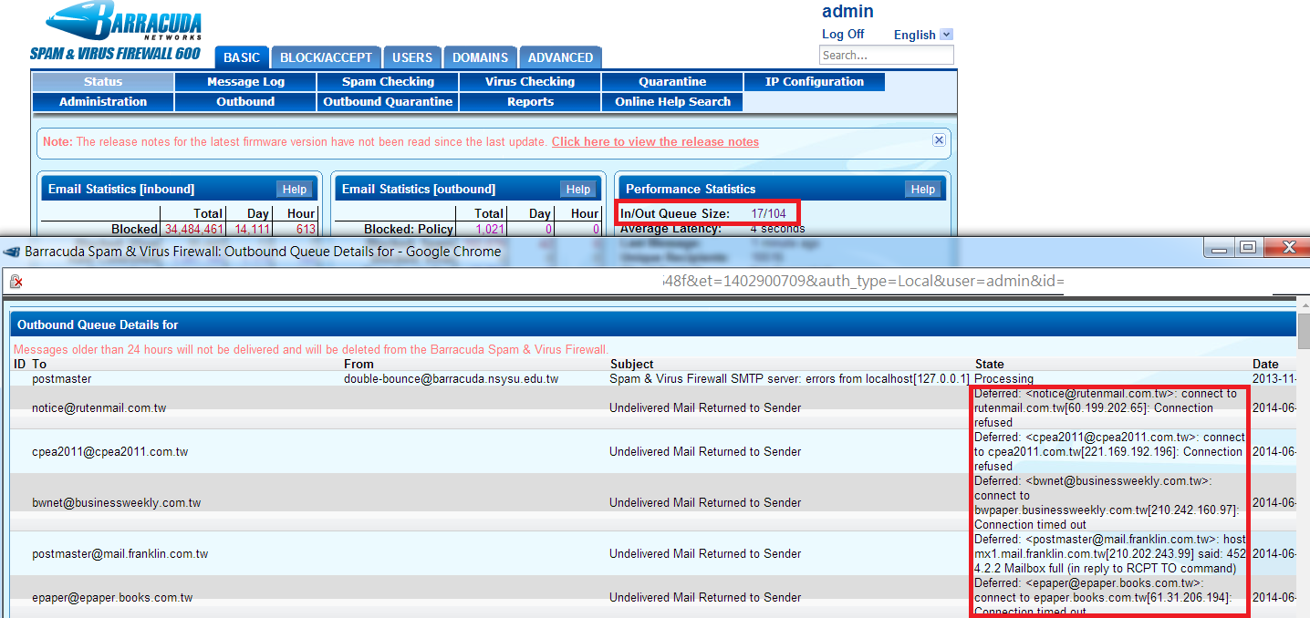This screenshot has height=618, width=1310.
Task: Click inbound Blocked total 34,484,461
Action: tap(194, 229)
